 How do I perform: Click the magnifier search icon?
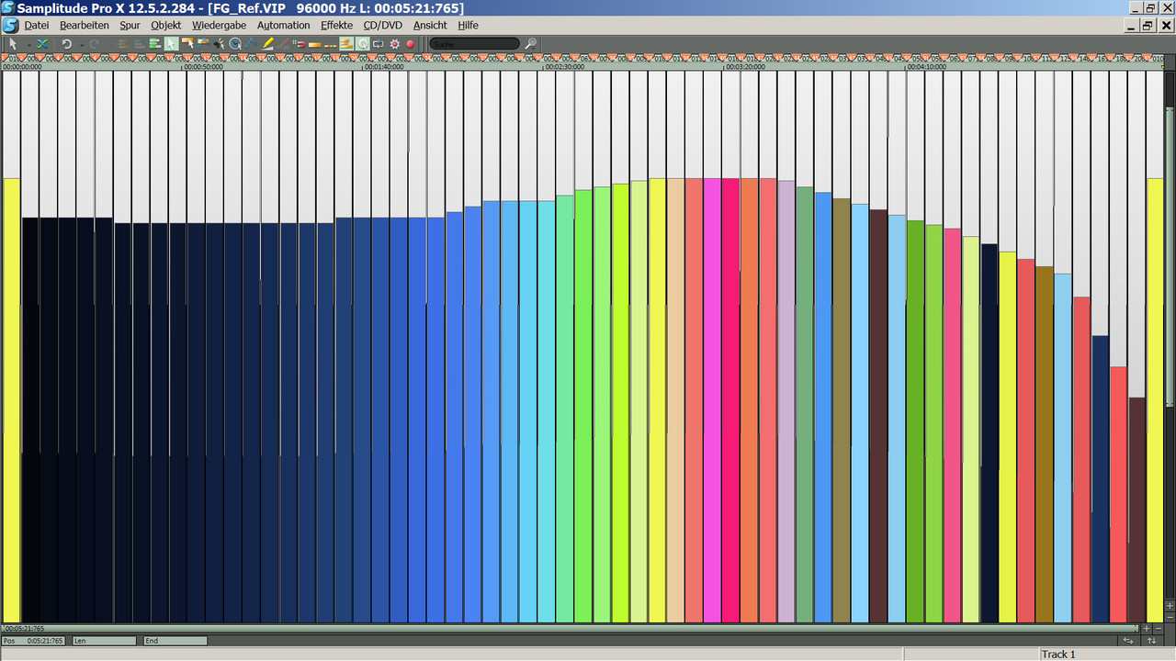pyautogui.click(x=531, y=43)
